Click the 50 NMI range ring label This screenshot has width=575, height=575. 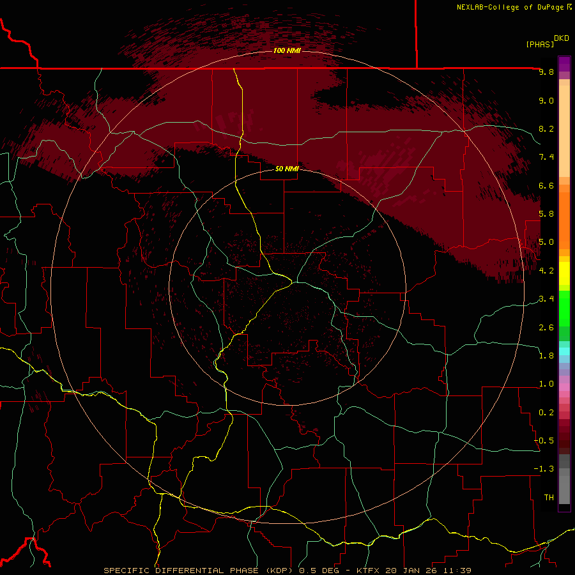287,169
